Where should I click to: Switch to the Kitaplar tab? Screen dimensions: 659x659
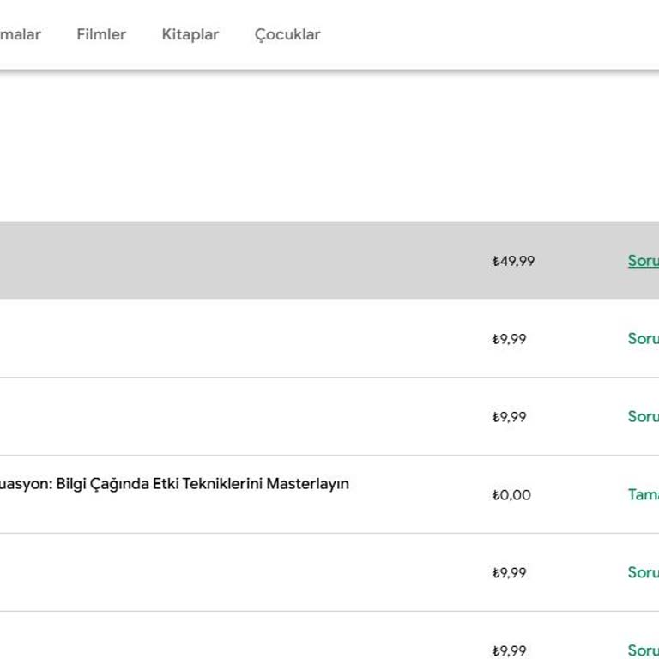tap(190, 34)
